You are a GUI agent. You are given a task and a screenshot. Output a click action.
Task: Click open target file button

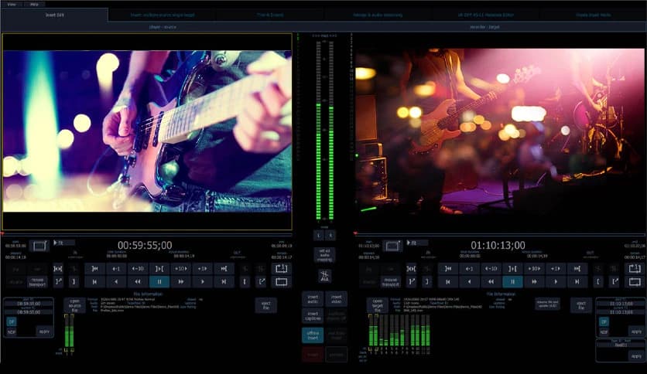tap(378, 305)
